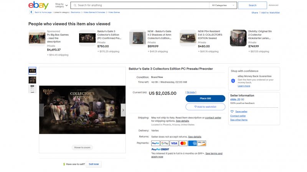Viewport: 307px width, 172px height.
Task: Click the listing title text
Action: click(x=171, y=69)
